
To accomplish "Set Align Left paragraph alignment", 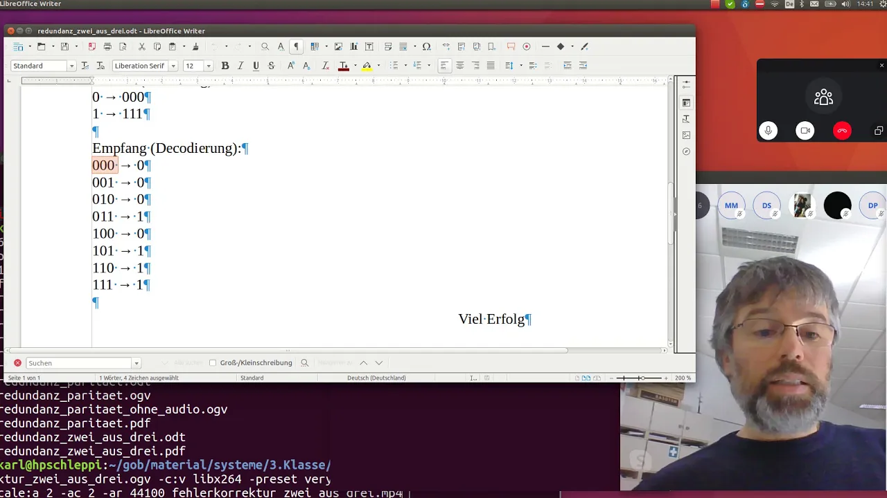I will tap(444, 66).
